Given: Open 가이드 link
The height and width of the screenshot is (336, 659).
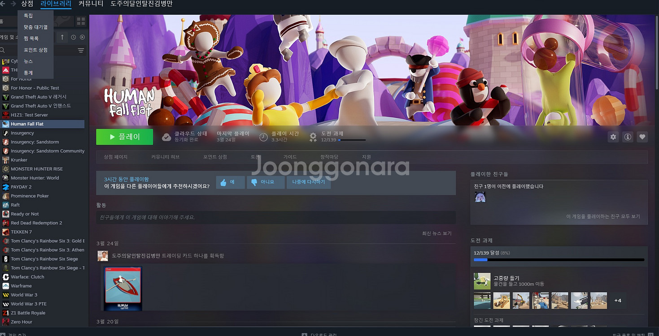Looking at the screenshot, I should tap(290, 157).
